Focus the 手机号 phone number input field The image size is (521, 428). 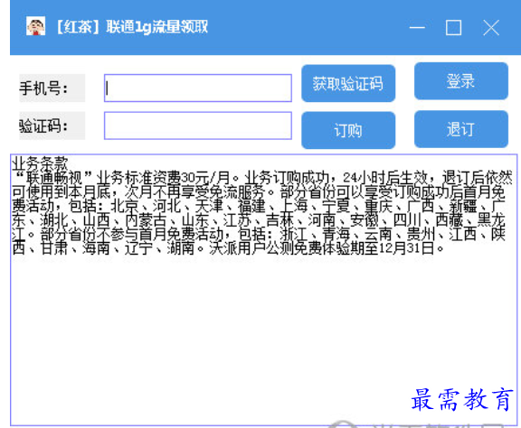198,88
